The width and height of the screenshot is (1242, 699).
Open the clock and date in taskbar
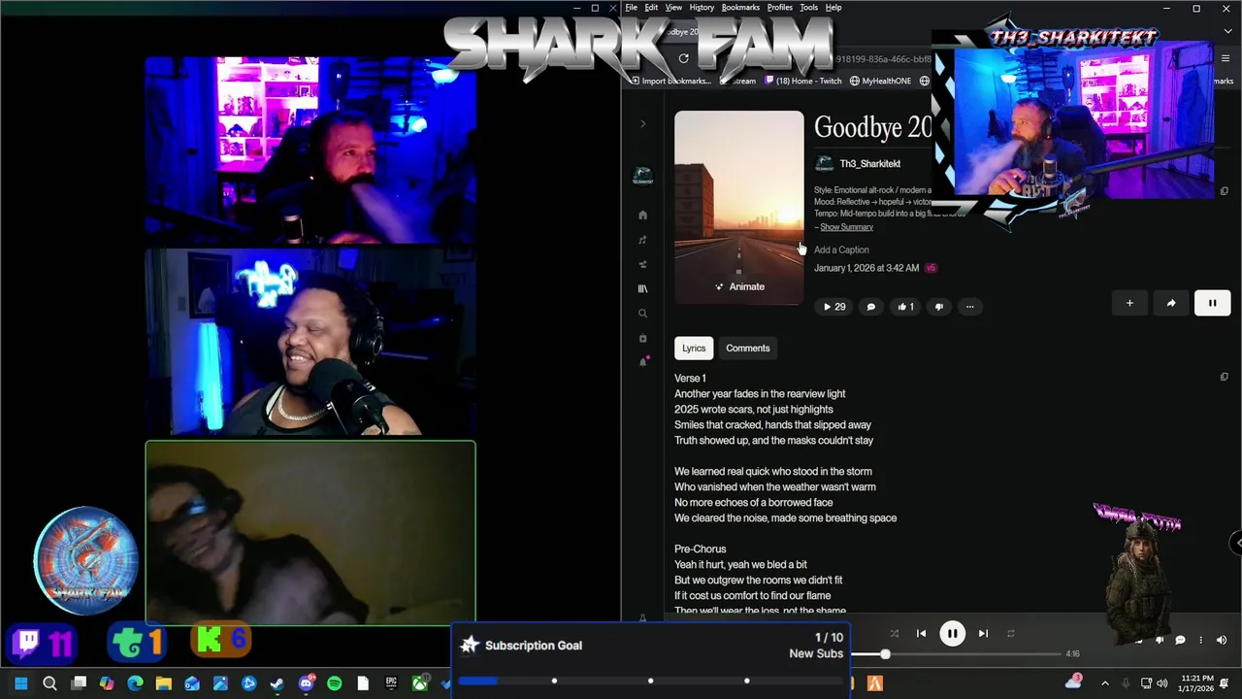(1197, 683)
